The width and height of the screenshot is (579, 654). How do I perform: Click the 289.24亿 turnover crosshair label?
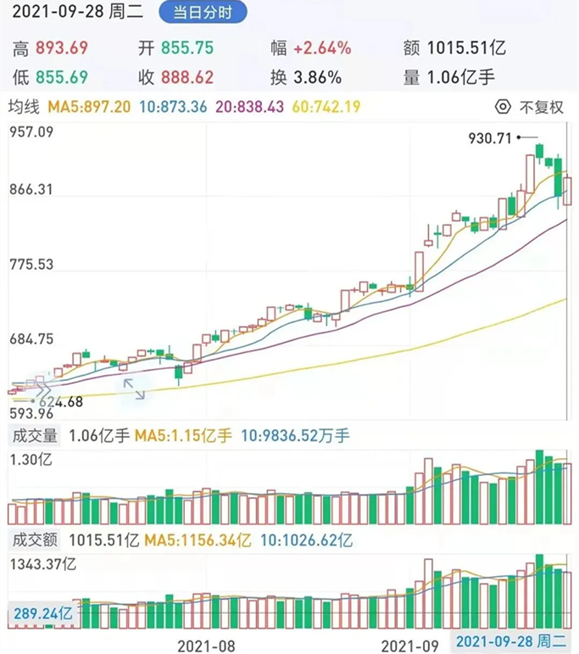(x=43, y=613)
